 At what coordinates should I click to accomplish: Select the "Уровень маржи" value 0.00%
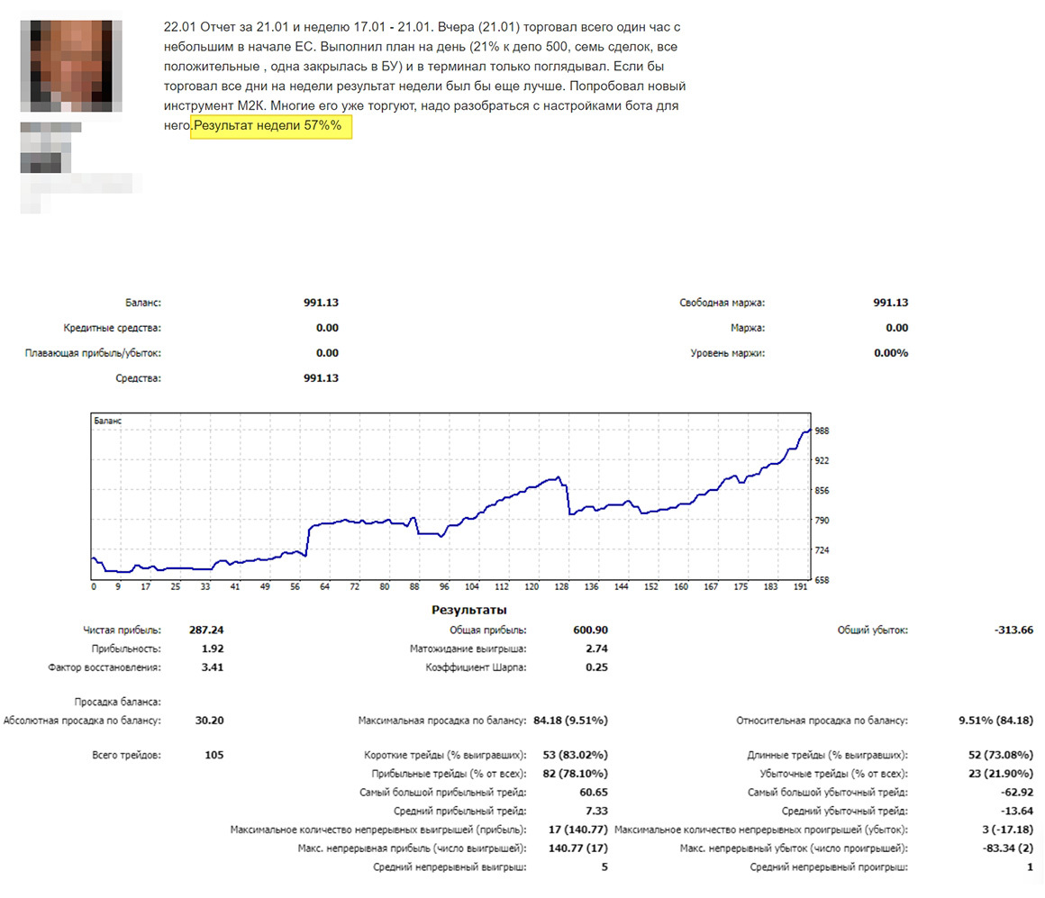point(890,353)
